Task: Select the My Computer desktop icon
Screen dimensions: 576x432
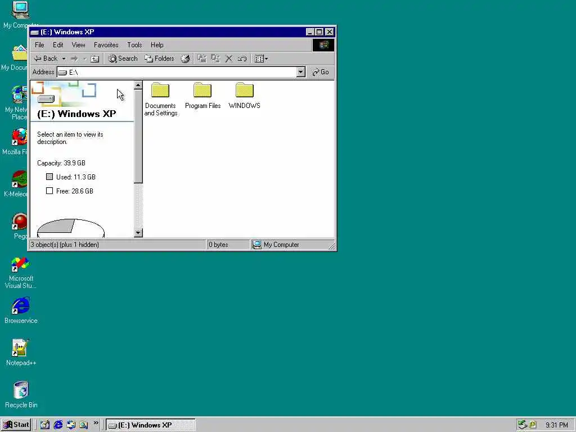Action: point(21,15)
